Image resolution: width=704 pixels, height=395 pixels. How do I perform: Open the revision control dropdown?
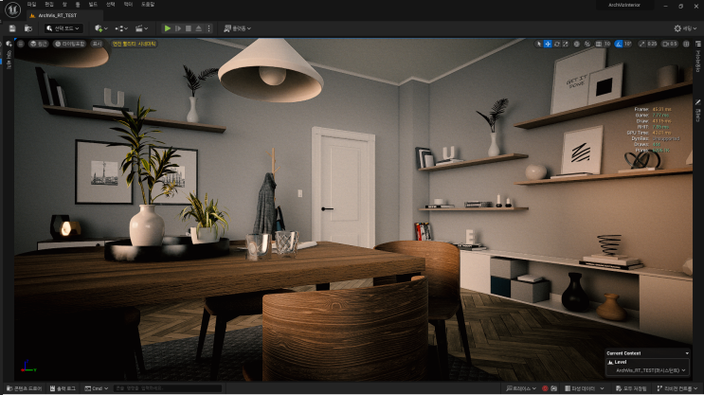(x=677, y=388)
